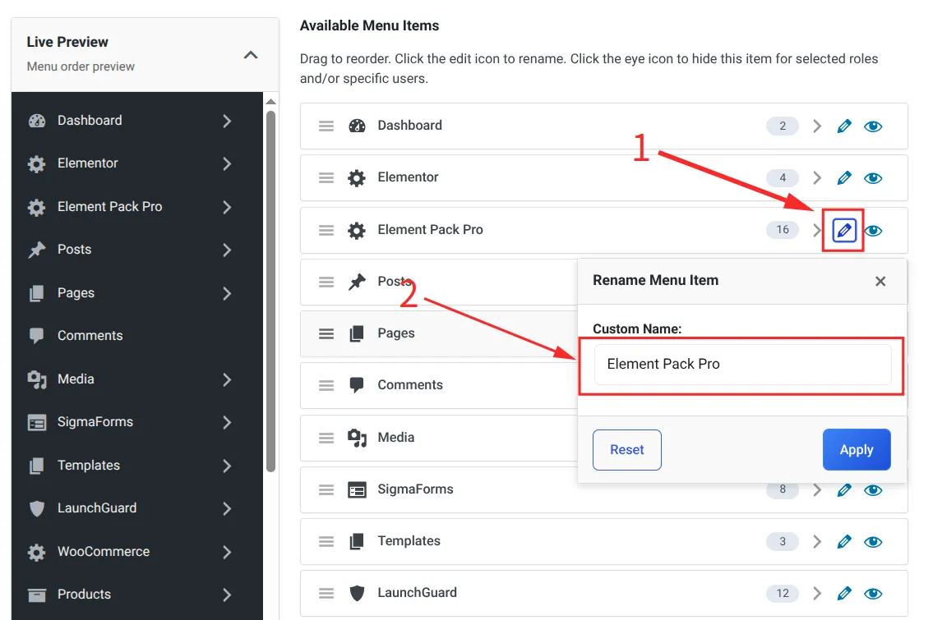Open Posts in the Live Preview sidebar
933x620 pixels.
[x=74, y=250]
